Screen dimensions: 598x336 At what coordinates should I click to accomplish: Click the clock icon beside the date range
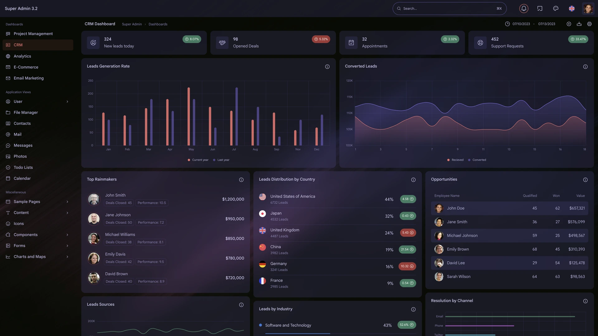coord(507,24)
